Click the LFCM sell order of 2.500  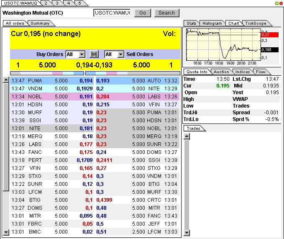pyautogui.click(x=138, y=232)
